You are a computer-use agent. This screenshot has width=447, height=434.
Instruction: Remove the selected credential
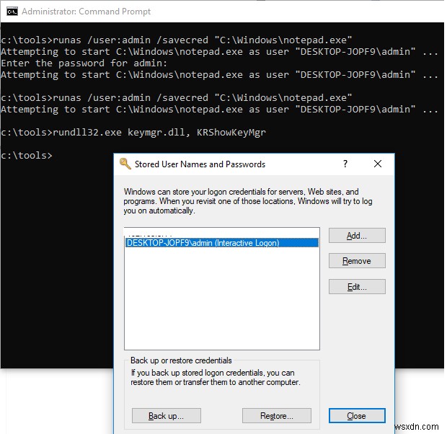(357, 261)
